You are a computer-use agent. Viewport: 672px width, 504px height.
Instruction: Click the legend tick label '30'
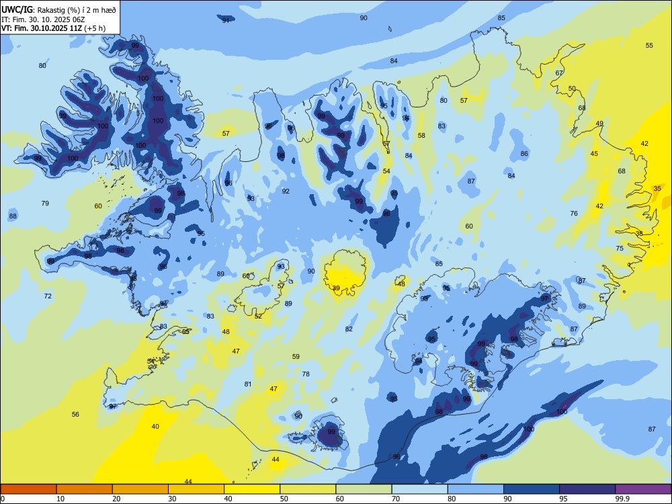(x=172, y=499)
